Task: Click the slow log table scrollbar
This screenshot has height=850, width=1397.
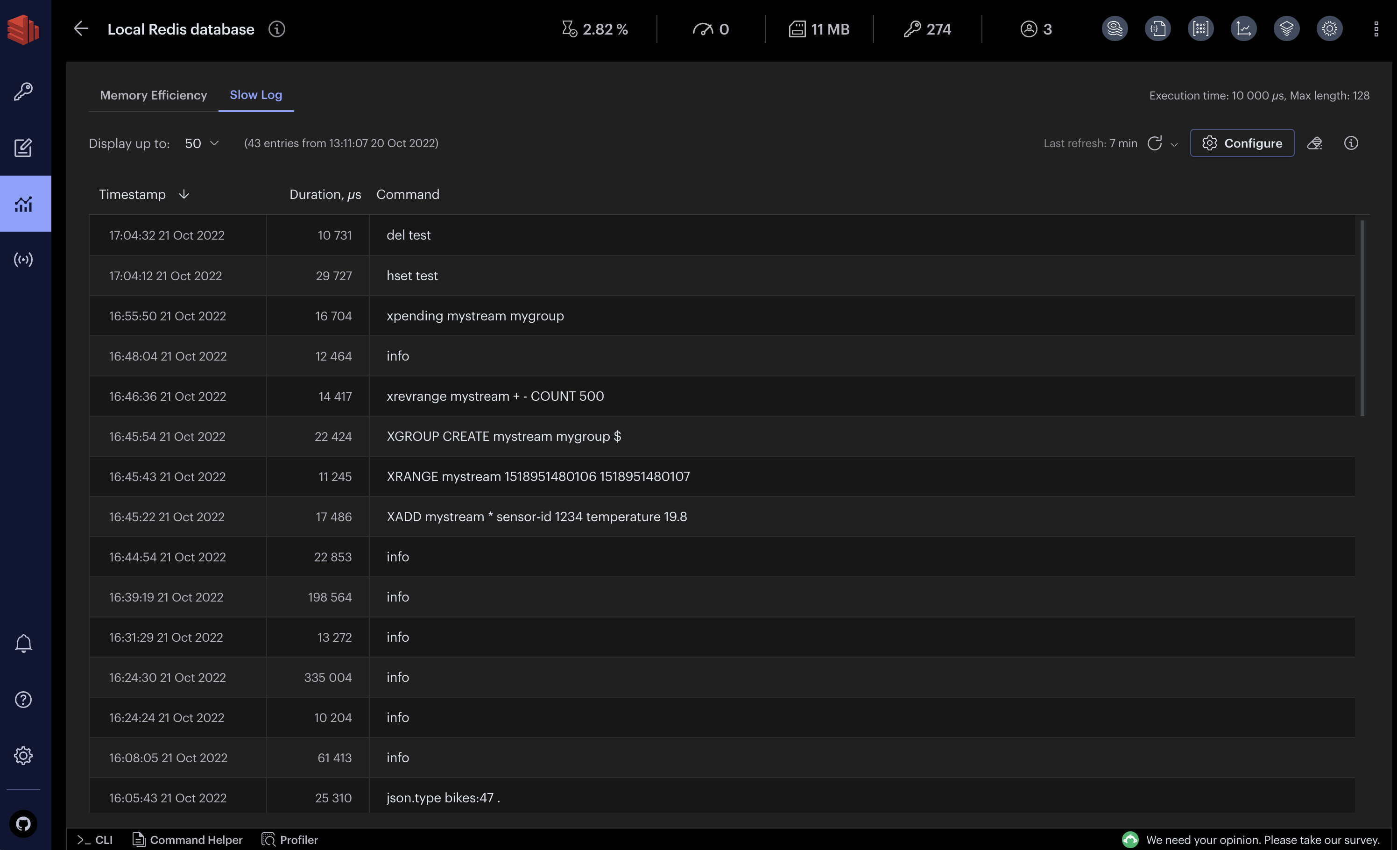Action: tap(1362, 318)
